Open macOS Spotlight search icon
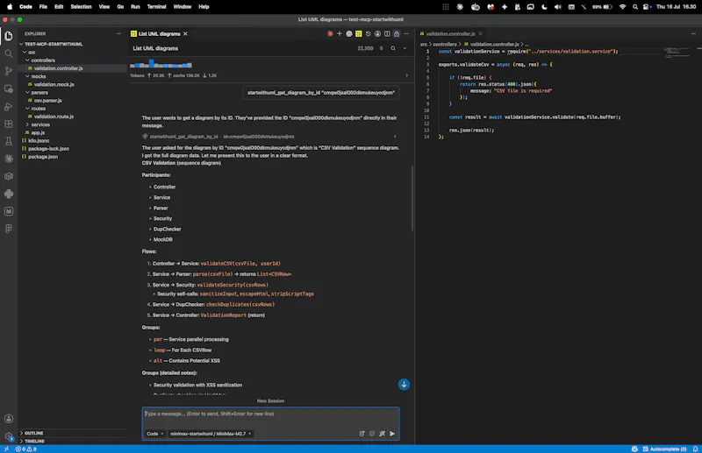702x453 pixels. tap(634, 7)
